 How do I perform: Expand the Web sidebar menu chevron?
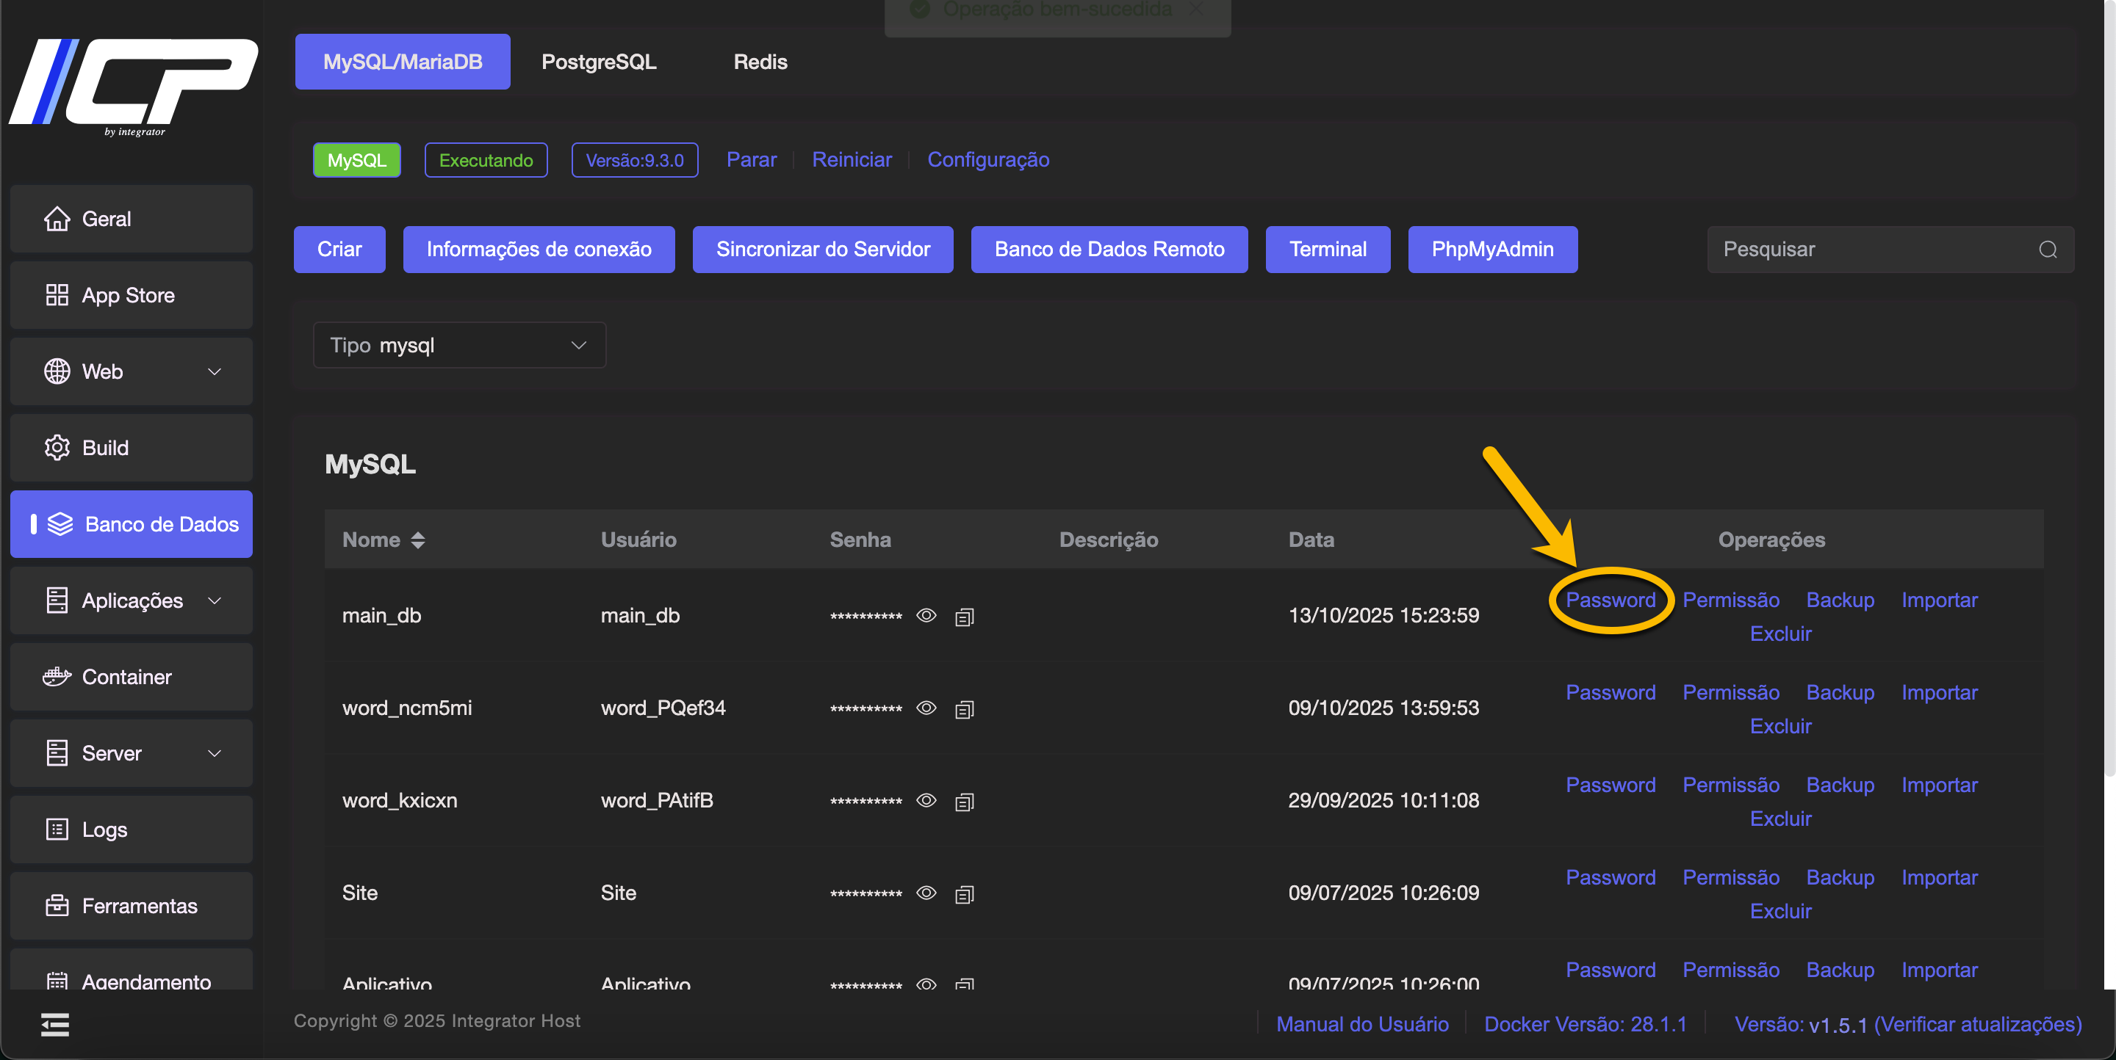coord(215,371)
